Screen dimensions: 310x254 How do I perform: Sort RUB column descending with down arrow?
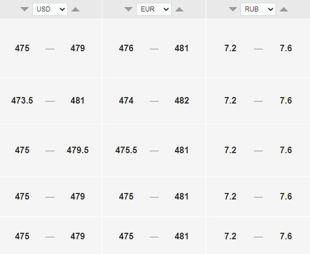pyautogui.click(x=233, y=9)
